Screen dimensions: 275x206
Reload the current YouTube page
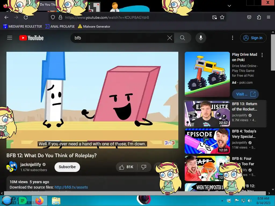click(x=26, y=17)
